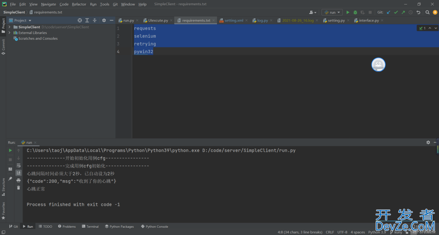The height and width of the screenshot is (235, 439).
Task: Open the 4 spaces indent settings
Action: (358, 232)
